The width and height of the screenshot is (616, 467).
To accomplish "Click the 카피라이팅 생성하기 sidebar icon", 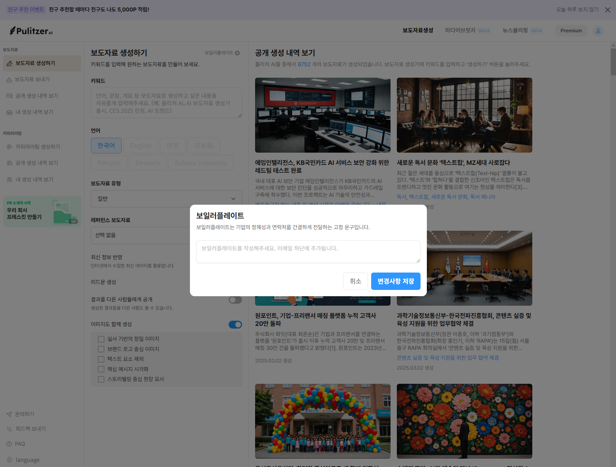I will coord(9,147).
